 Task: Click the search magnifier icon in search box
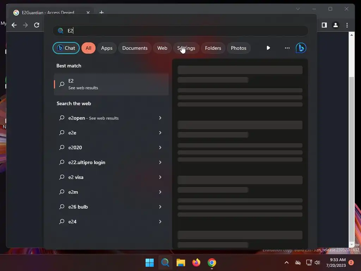click(61, 31)
